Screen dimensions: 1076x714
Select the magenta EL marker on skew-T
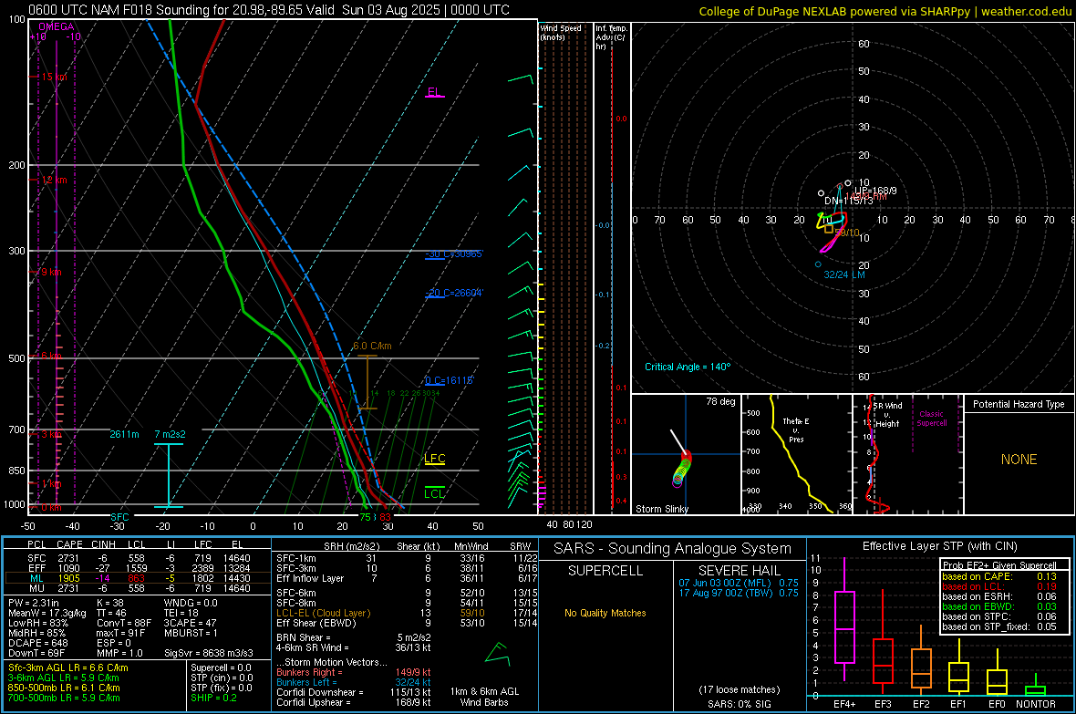click(x=434, y=92)
